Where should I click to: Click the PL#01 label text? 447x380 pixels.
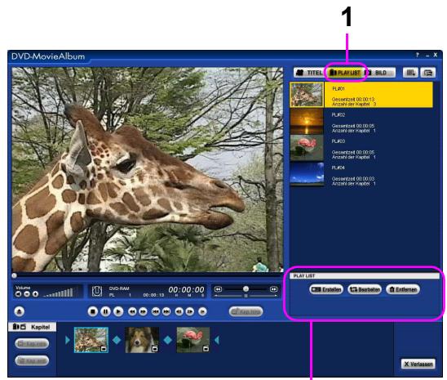[x=338, y=89]
